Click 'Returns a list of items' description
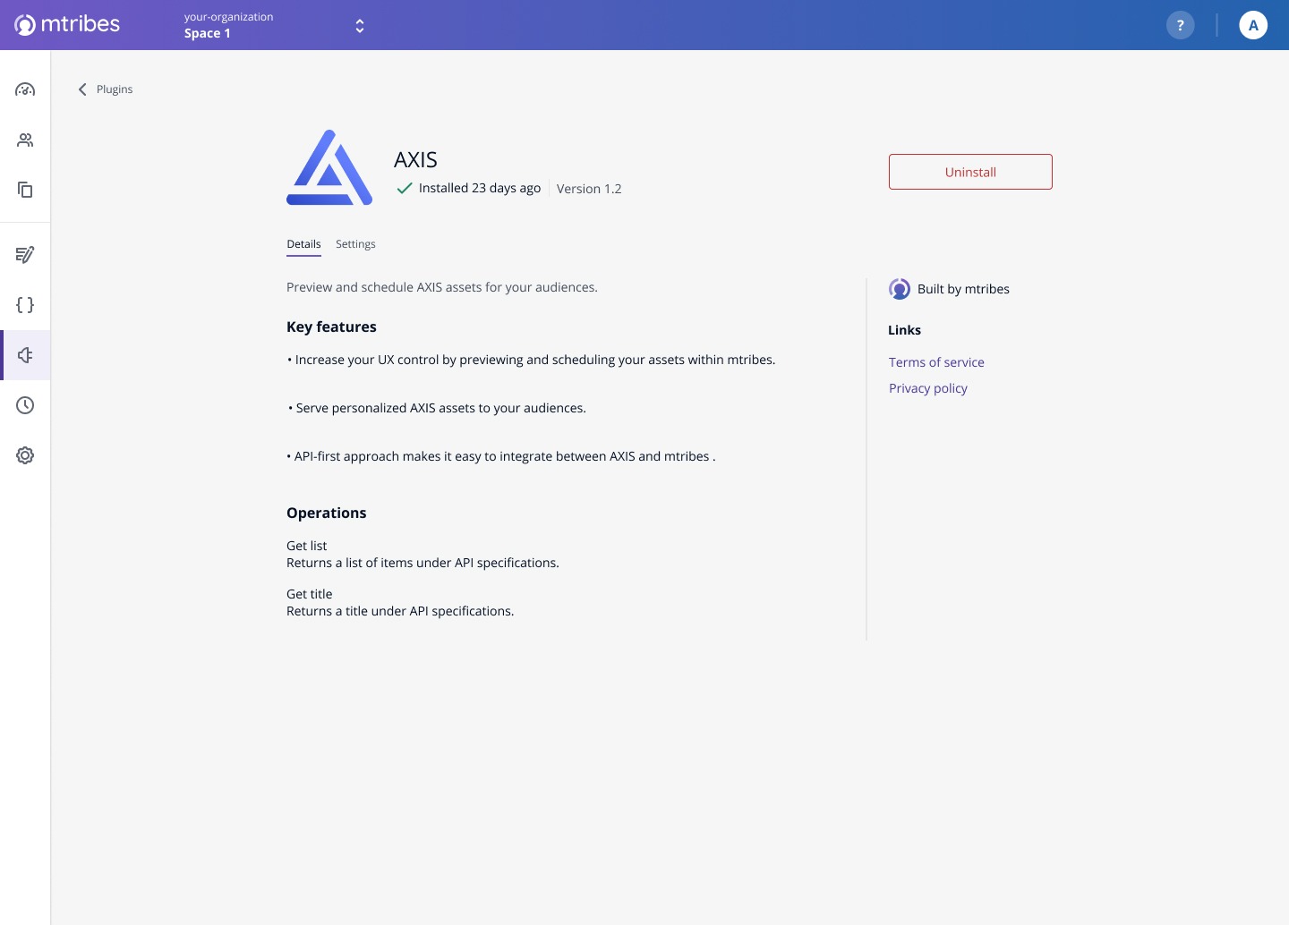The image size is (1289, 925). (x=423, y=563)
